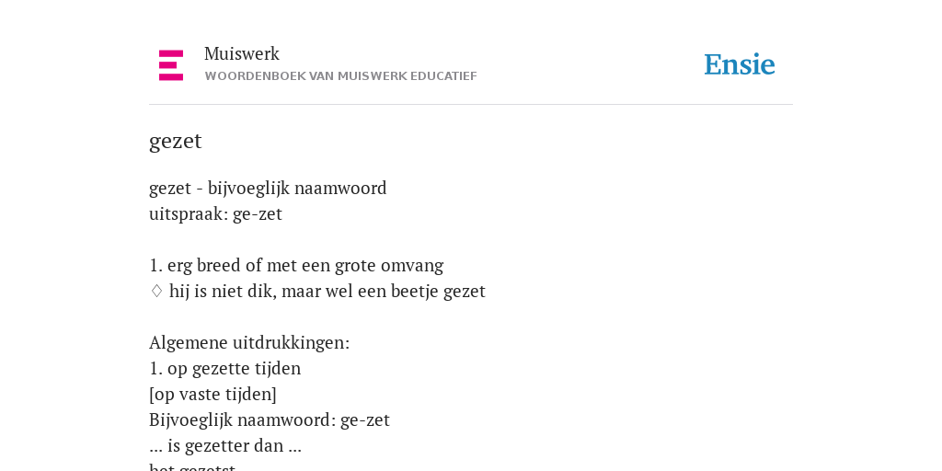
Task: Click the horizontal divider below the header
Action: tap(471, 105)
